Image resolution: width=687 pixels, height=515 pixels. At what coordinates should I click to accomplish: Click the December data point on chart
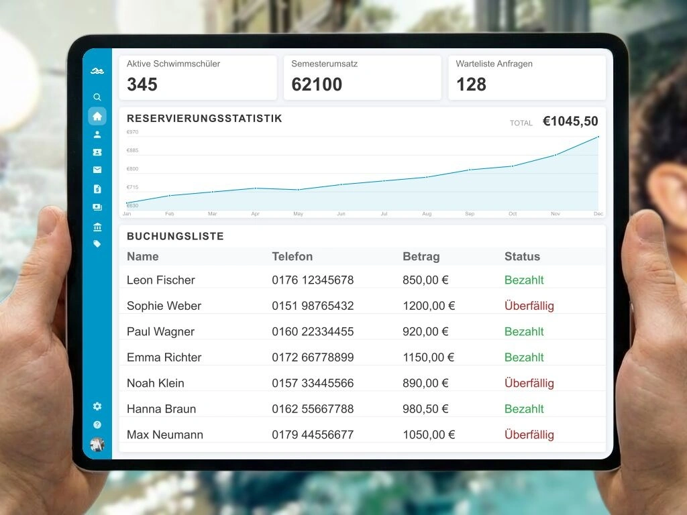tap(598, 137)
